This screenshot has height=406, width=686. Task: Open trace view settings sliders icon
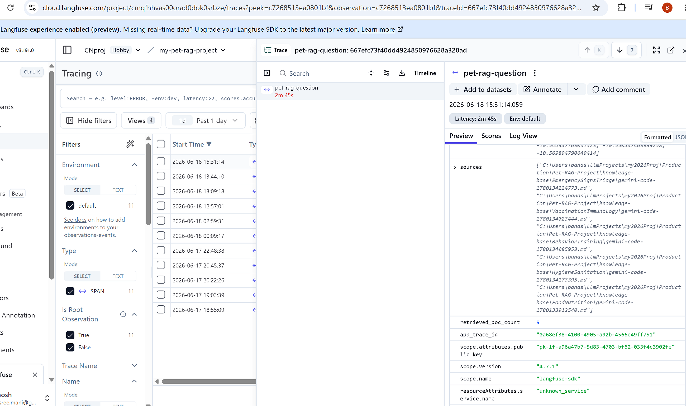386,73
